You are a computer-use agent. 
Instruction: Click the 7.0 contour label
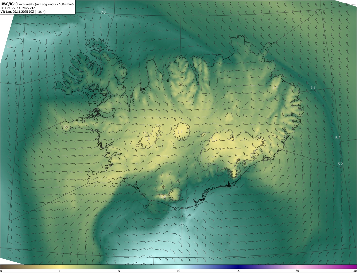[103, 13]
